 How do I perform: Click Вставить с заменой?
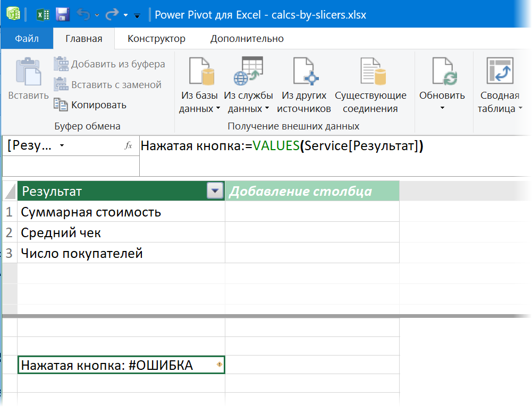(x=107, y=84)
